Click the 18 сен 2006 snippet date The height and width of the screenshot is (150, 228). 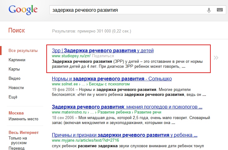tap(63, 118)
